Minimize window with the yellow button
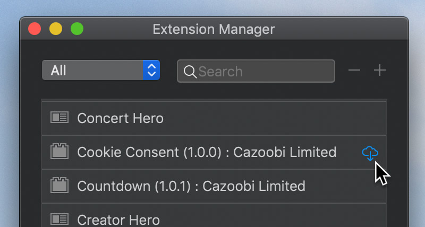 [56, 29]
